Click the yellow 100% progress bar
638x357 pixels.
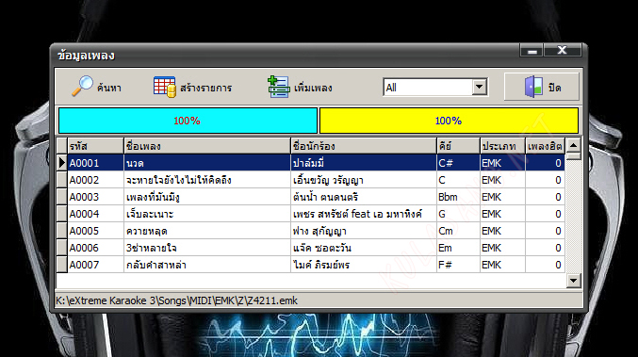coord(449,121)
